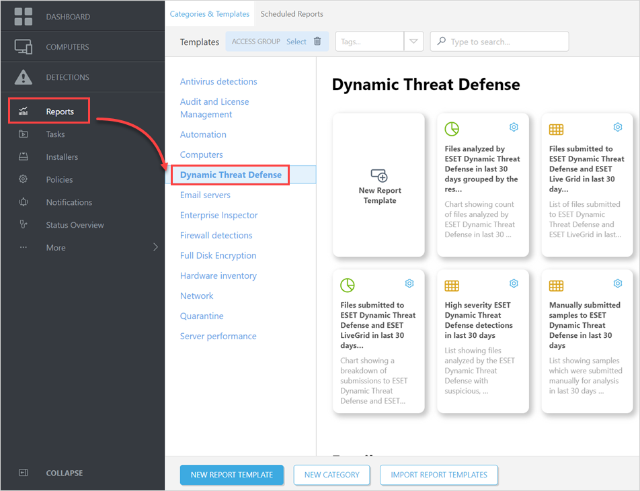
Task: Click table icon on Manually submitted samples card
Action: (556, 286)
